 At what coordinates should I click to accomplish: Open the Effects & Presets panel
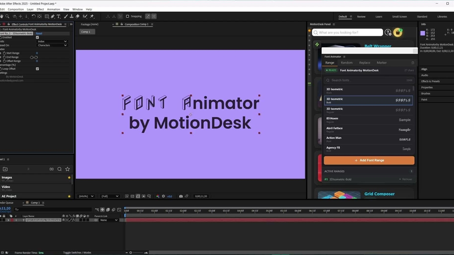click(430, 81)
